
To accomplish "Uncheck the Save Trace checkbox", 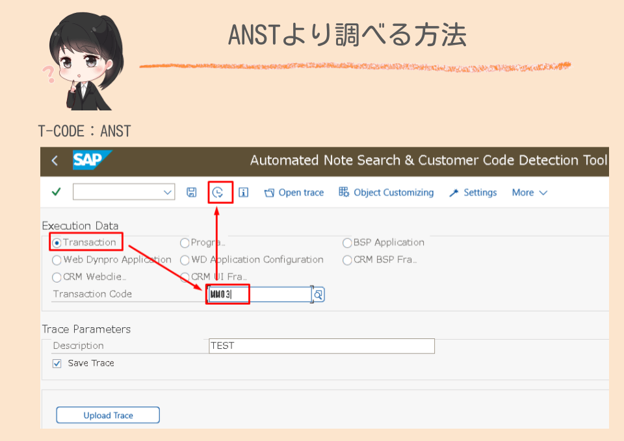I will point(57,363).
